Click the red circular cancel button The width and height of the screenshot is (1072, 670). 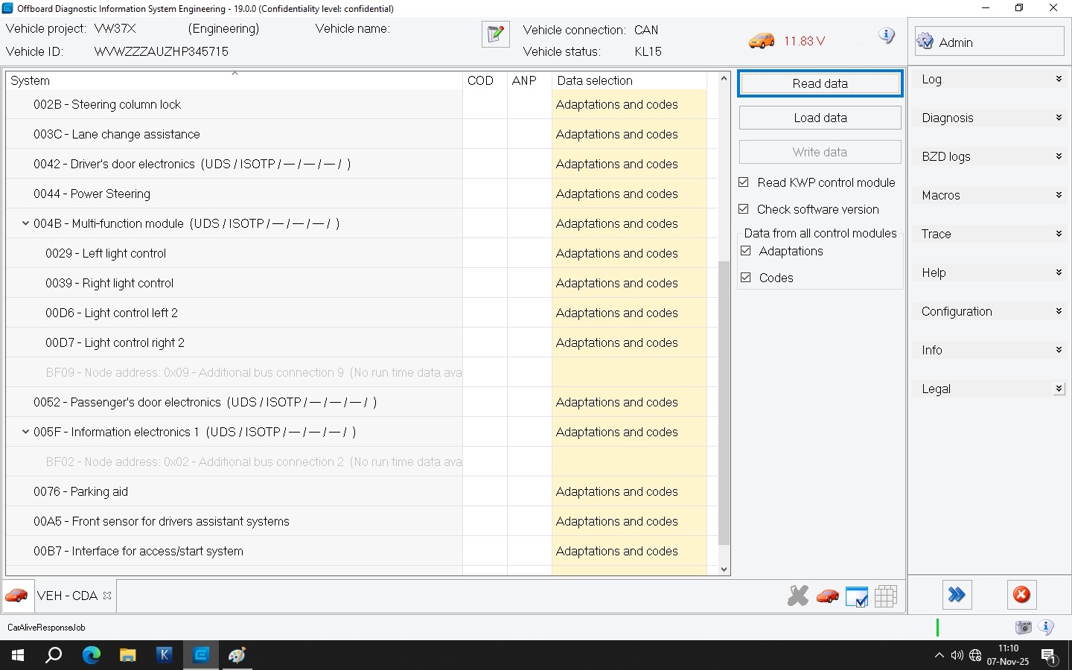(x=1021, y=595)
